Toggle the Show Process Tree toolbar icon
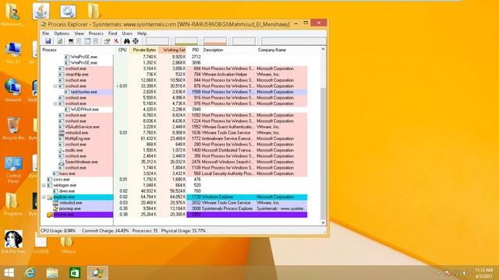The width and height of the screenshot is (499, 280). (x=79, y=41)
